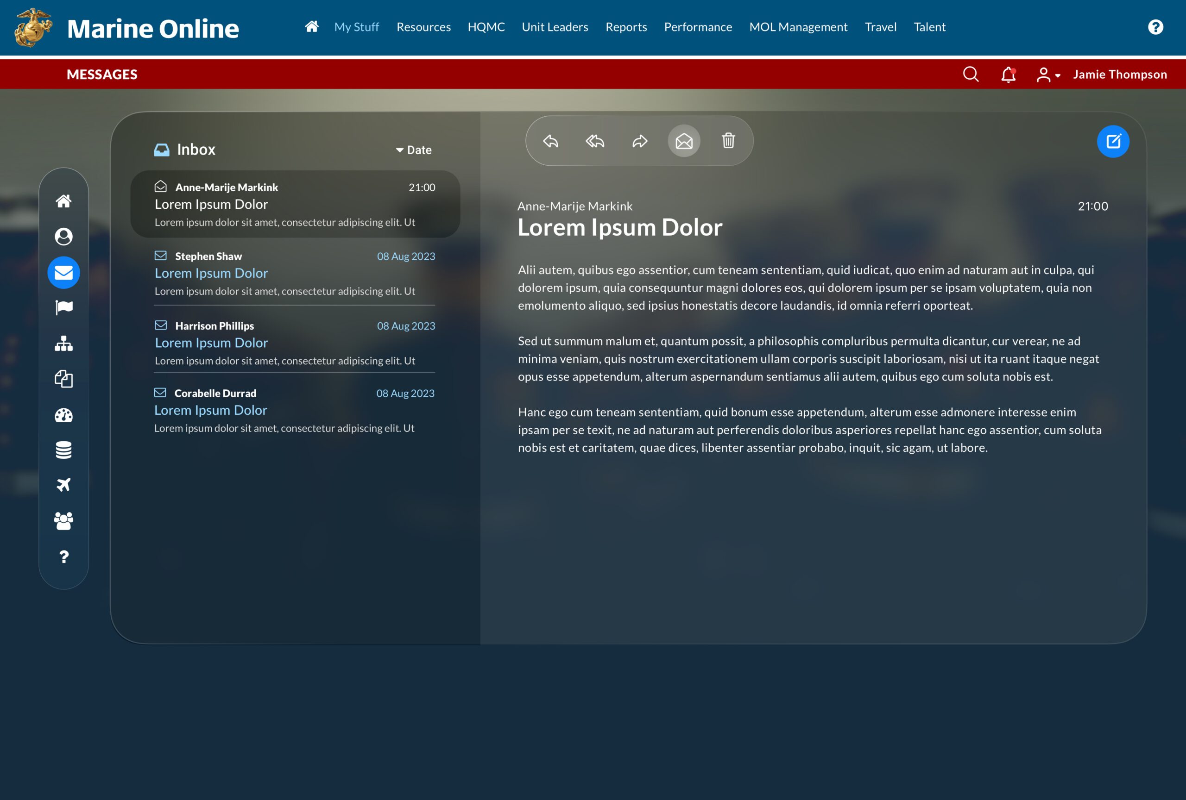1186x800 pixels.
Task: Click sender name Corabelle Durrad
Action: [x=215, y=393]
